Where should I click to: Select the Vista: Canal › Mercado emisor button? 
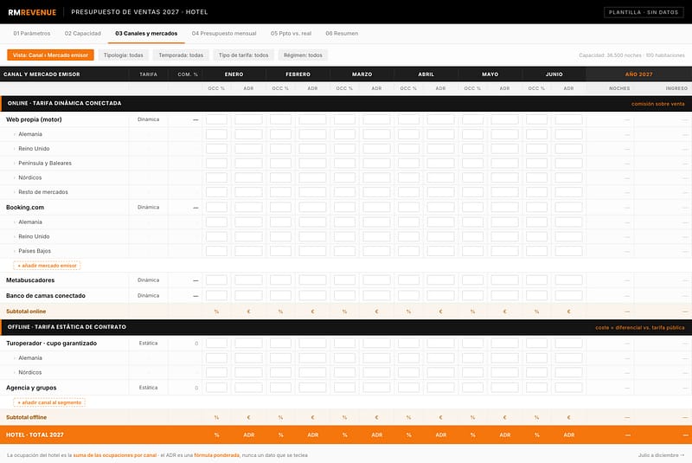click(x=50, y=55)
